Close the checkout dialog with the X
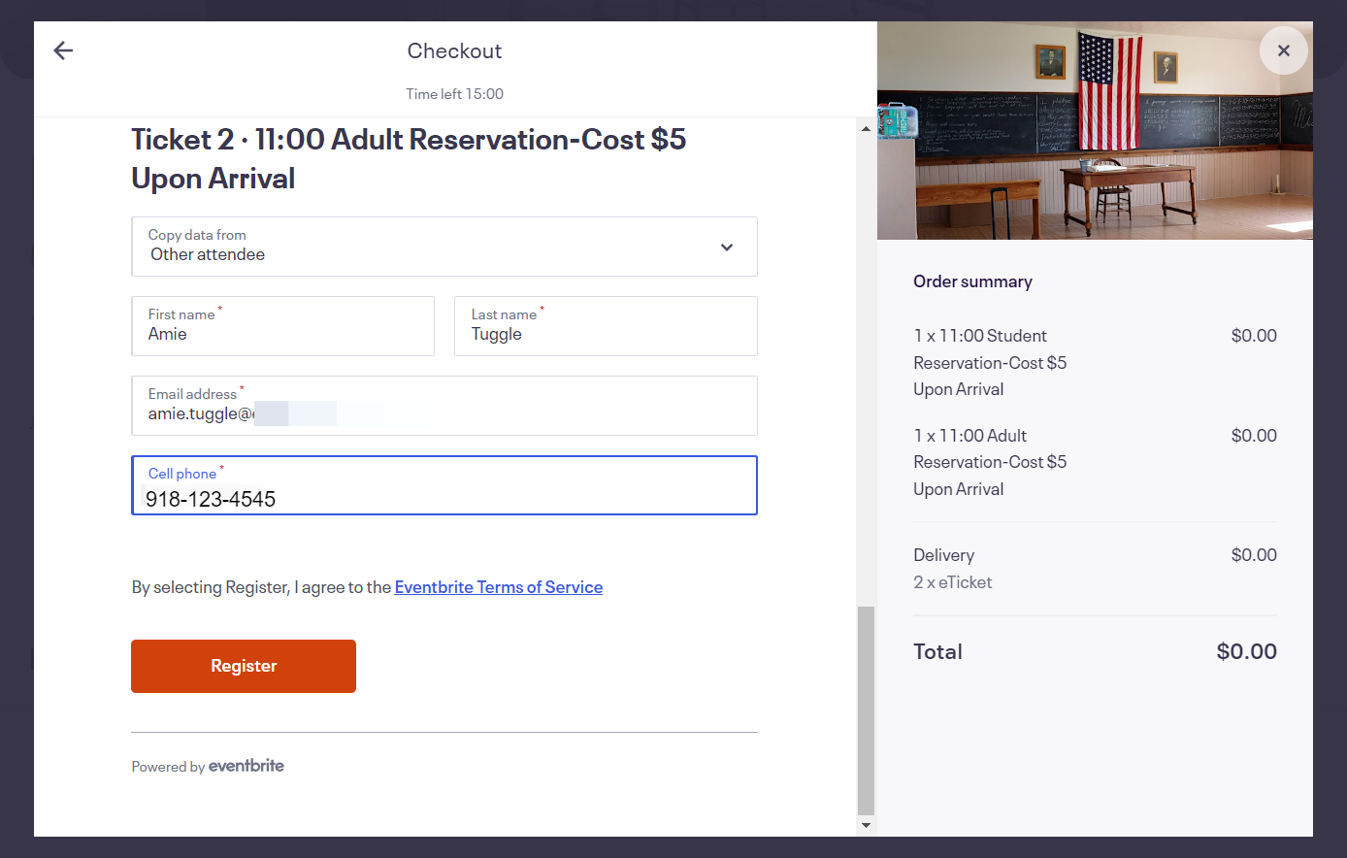This screenshot has height=858, width=1347. tap(1283, 50)
